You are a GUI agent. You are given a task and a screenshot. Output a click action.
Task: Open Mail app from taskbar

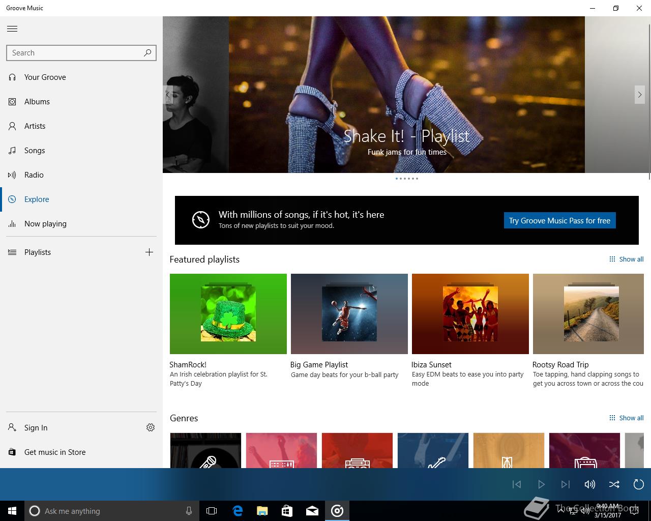click(x=312, y=511)
